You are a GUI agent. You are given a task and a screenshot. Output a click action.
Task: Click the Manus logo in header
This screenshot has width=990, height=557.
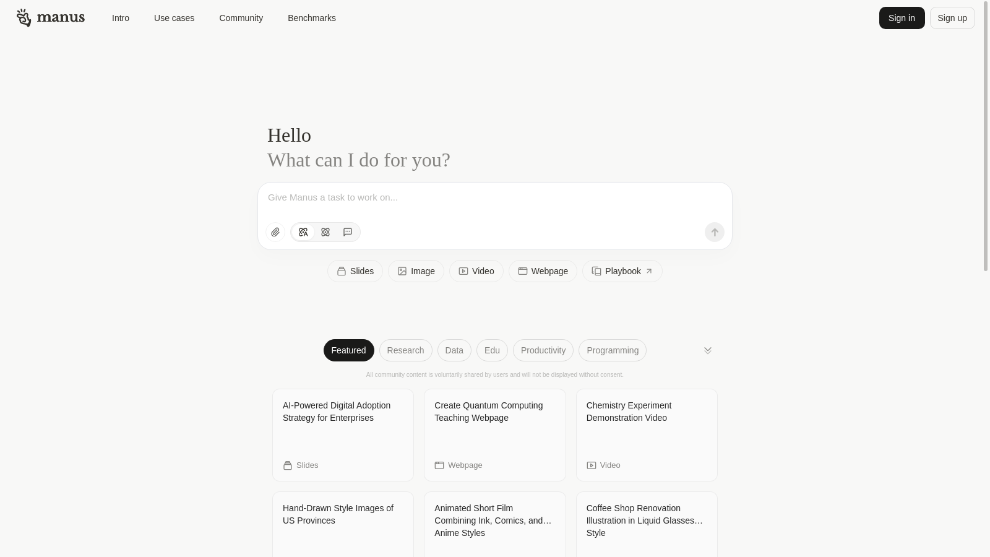pyautogui.click(x=51, y=18)
